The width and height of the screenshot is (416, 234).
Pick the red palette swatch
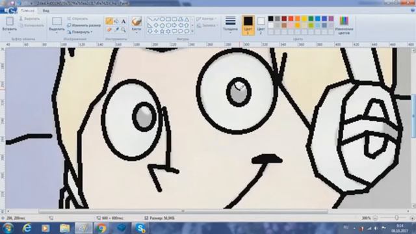(291, 19)
